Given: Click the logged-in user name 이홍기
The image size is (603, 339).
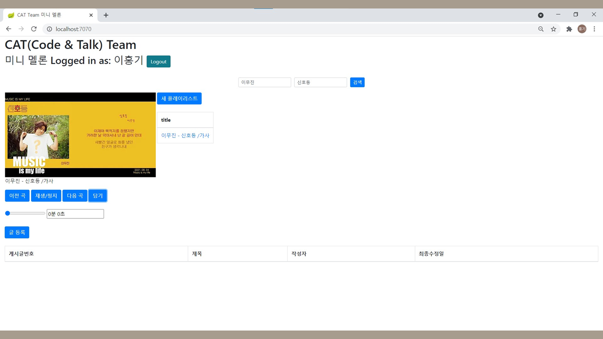Looking at the screenshot, I should (129, 60).
